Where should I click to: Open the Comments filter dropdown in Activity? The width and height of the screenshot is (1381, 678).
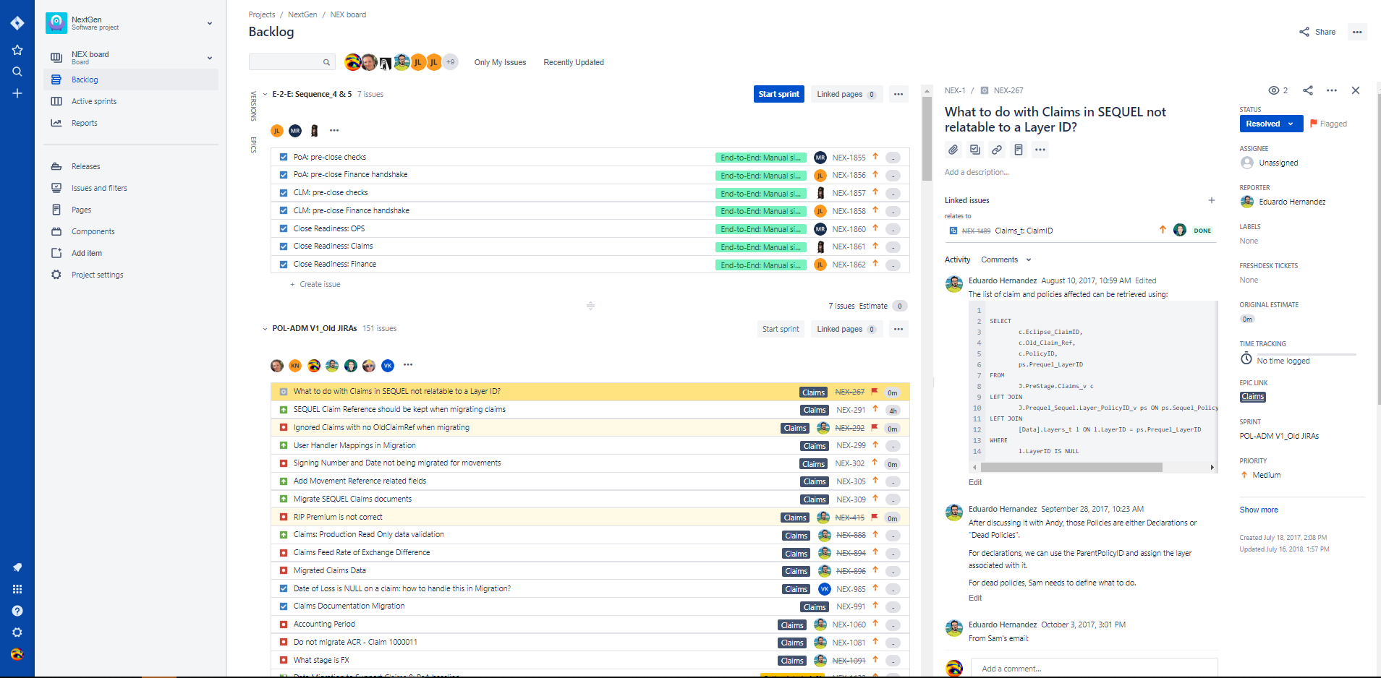click(x=1006, y=259)
